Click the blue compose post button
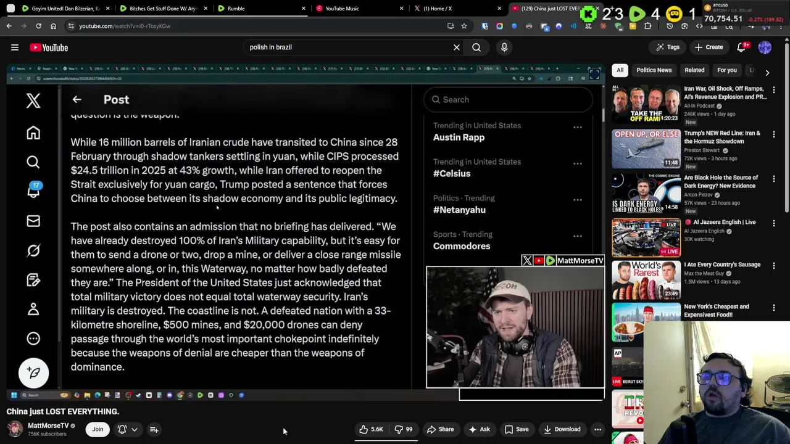 [33, 372]
